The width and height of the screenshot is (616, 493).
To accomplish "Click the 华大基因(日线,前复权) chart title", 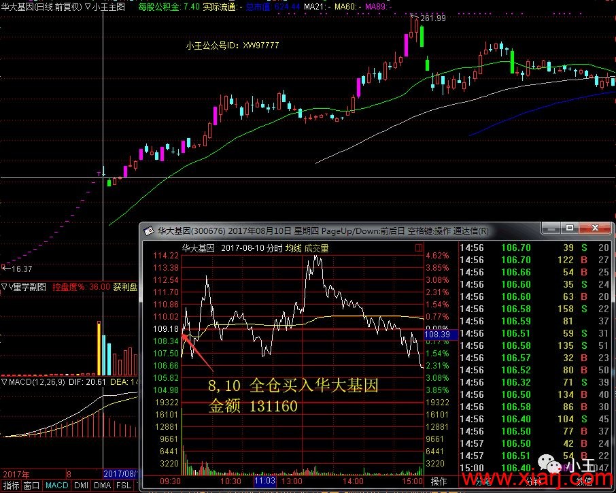I will (x=41, y=7).
